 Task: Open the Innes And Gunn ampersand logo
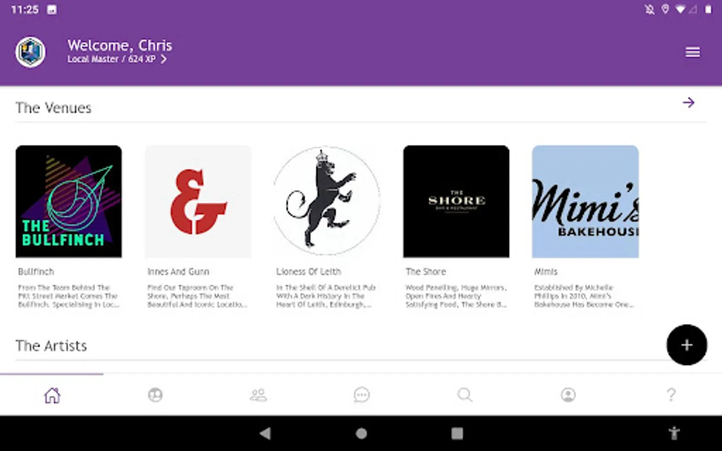198,201
